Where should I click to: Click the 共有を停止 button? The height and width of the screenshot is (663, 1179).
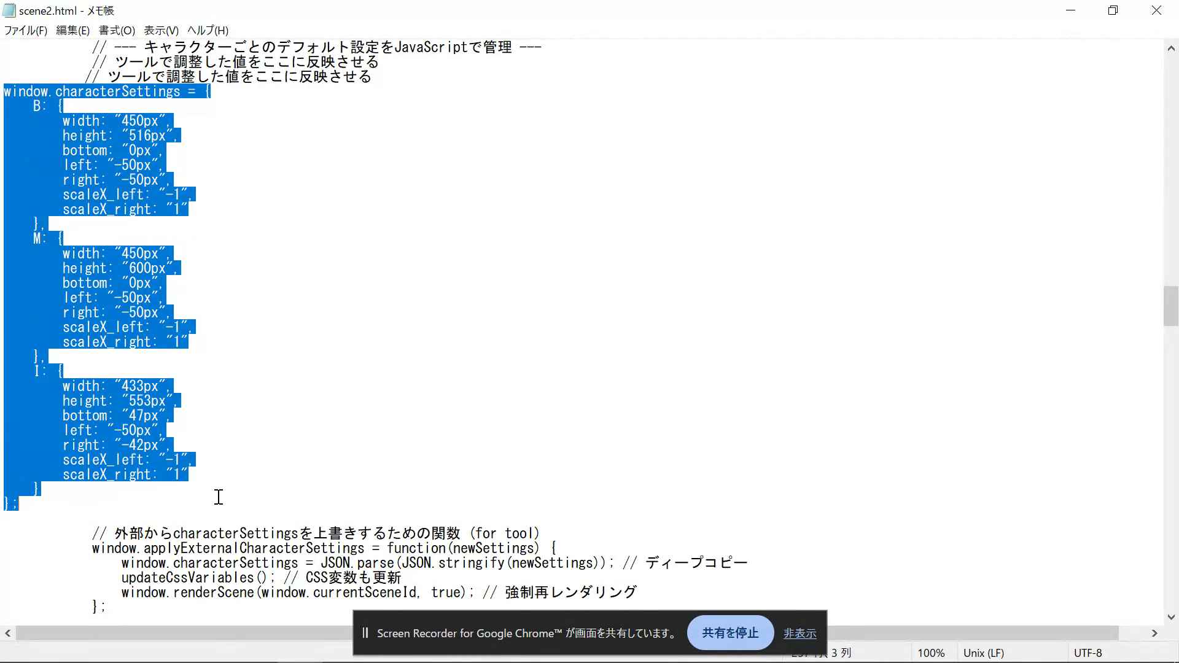click(730, 633)
